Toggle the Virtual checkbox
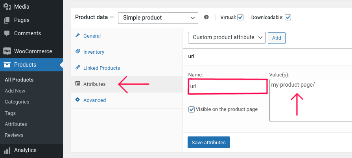Screen dimensions: 352x158 pos(240,18)
